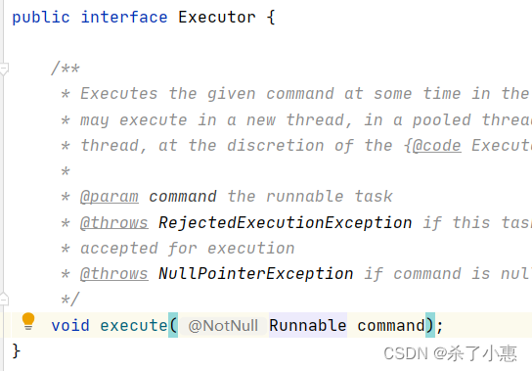532x371 pixels.
Task: Click the void keyword
Action: 70,325
